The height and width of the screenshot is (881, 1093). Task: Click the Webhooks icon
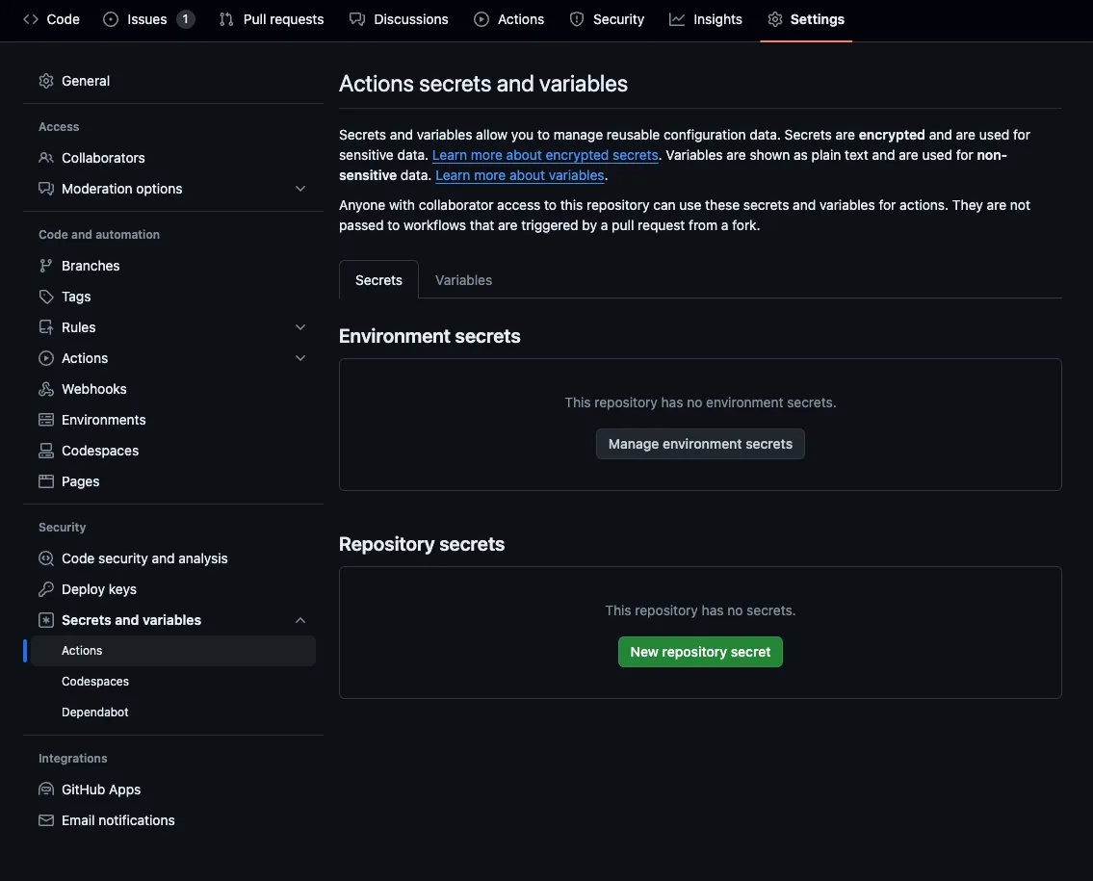tap(46, 389)
